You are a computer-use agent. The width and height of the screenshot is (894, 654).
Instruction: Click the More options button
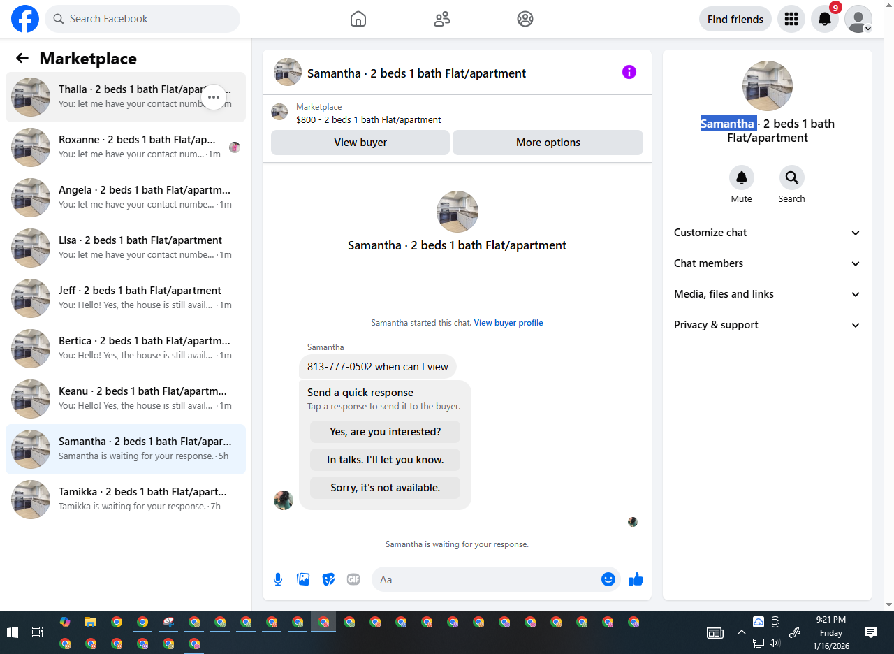pos(548,143)
